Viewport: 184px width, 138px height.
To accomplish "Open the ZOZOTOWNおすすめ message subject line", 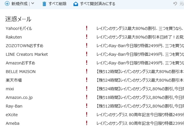I will point(140,46).
